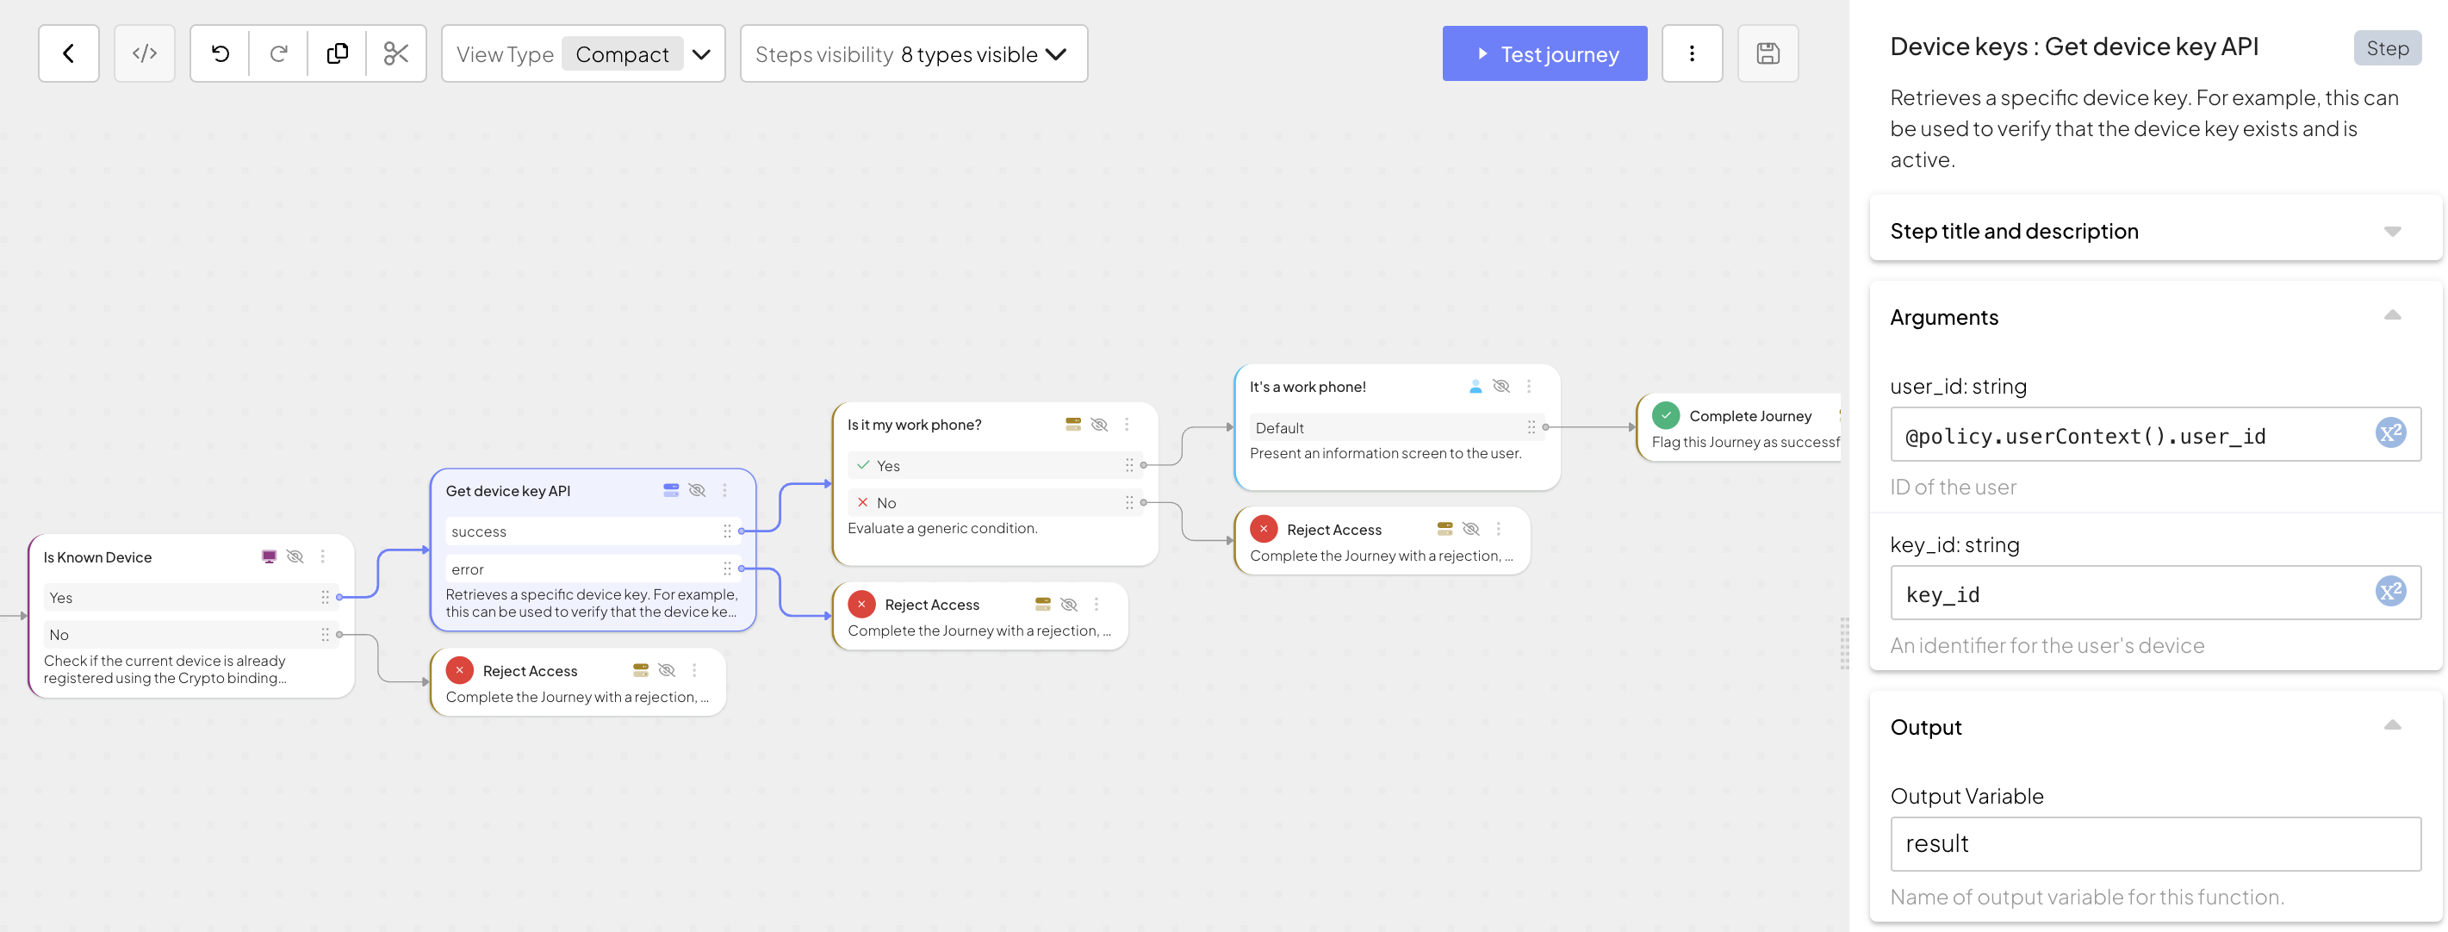The height and width of the screenshot is (932, 2448).
Task: Toggle visibility eye on Is it my work phone
Action: click(1098, 425)
